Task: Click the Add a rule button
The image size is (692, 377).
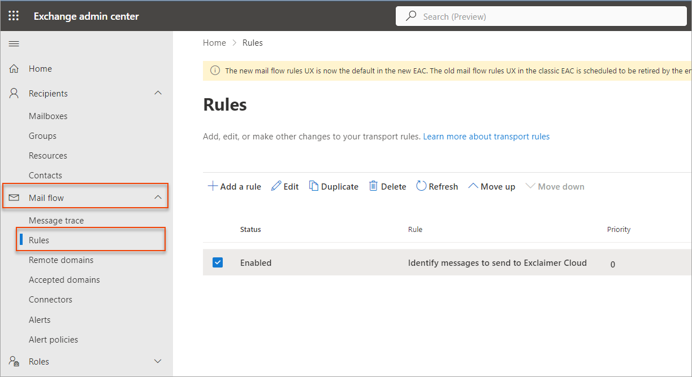Action: [235, 187]
